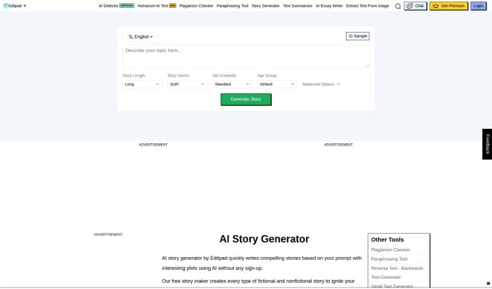Close the bottom banner with X icon

488,284
